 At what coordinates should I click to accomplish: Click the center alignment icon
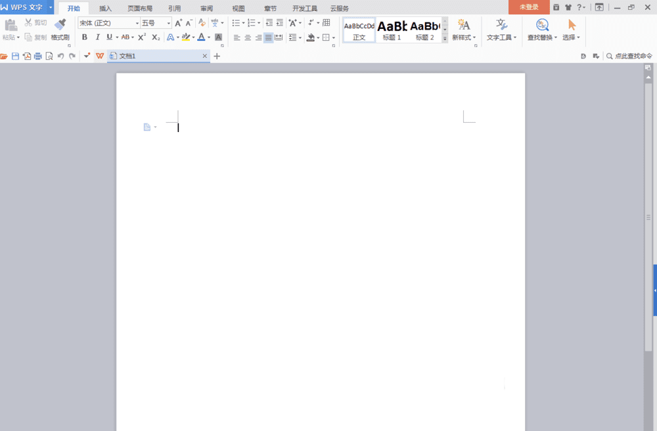[x=248, y=37]
